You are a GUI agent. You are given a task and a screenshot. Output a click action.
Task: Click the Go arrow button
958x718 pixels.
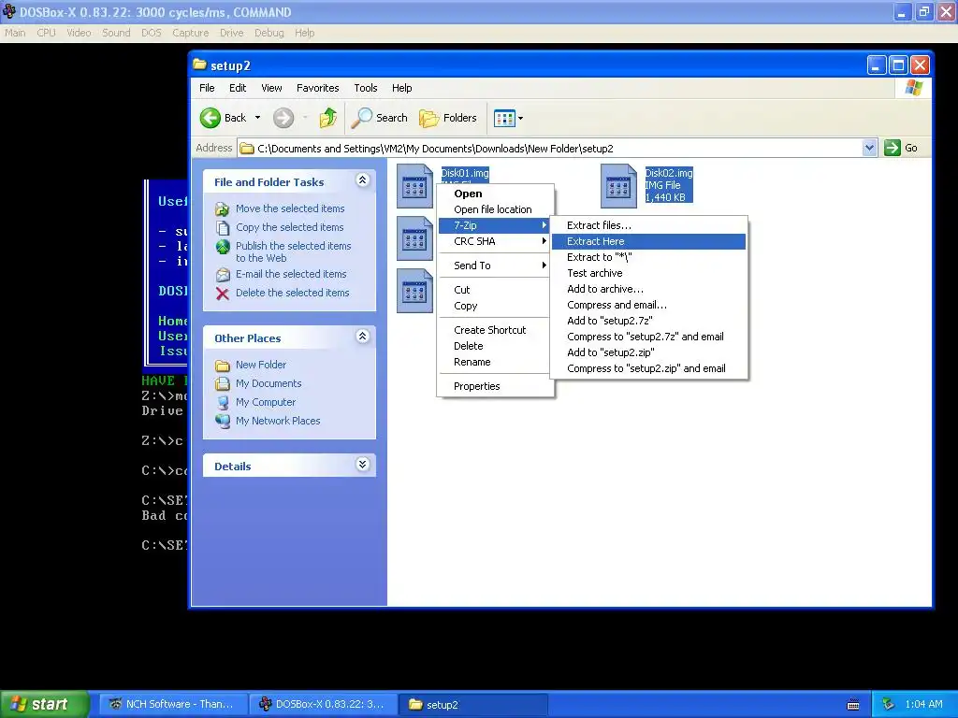click(x=892, y=148)
